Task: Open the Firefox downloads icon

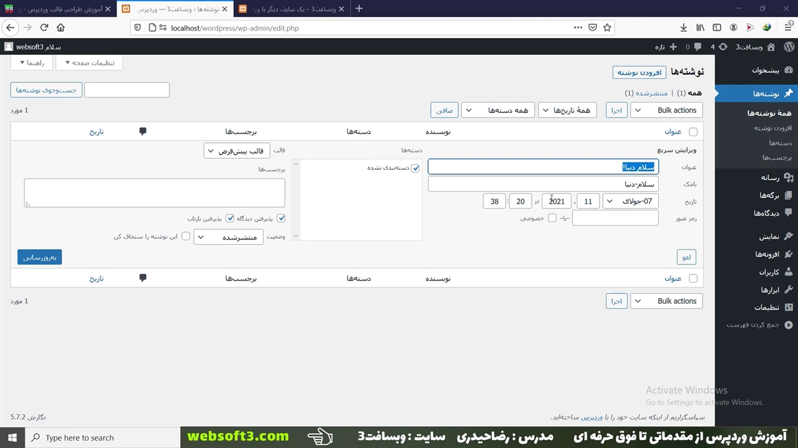Action: (683, 27)
